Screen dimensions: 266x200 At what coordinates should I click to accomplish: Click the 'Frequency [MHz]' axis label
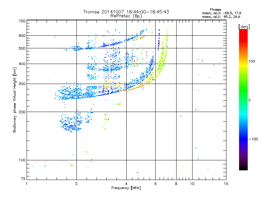pyautogui.click(x=126, y=188)
